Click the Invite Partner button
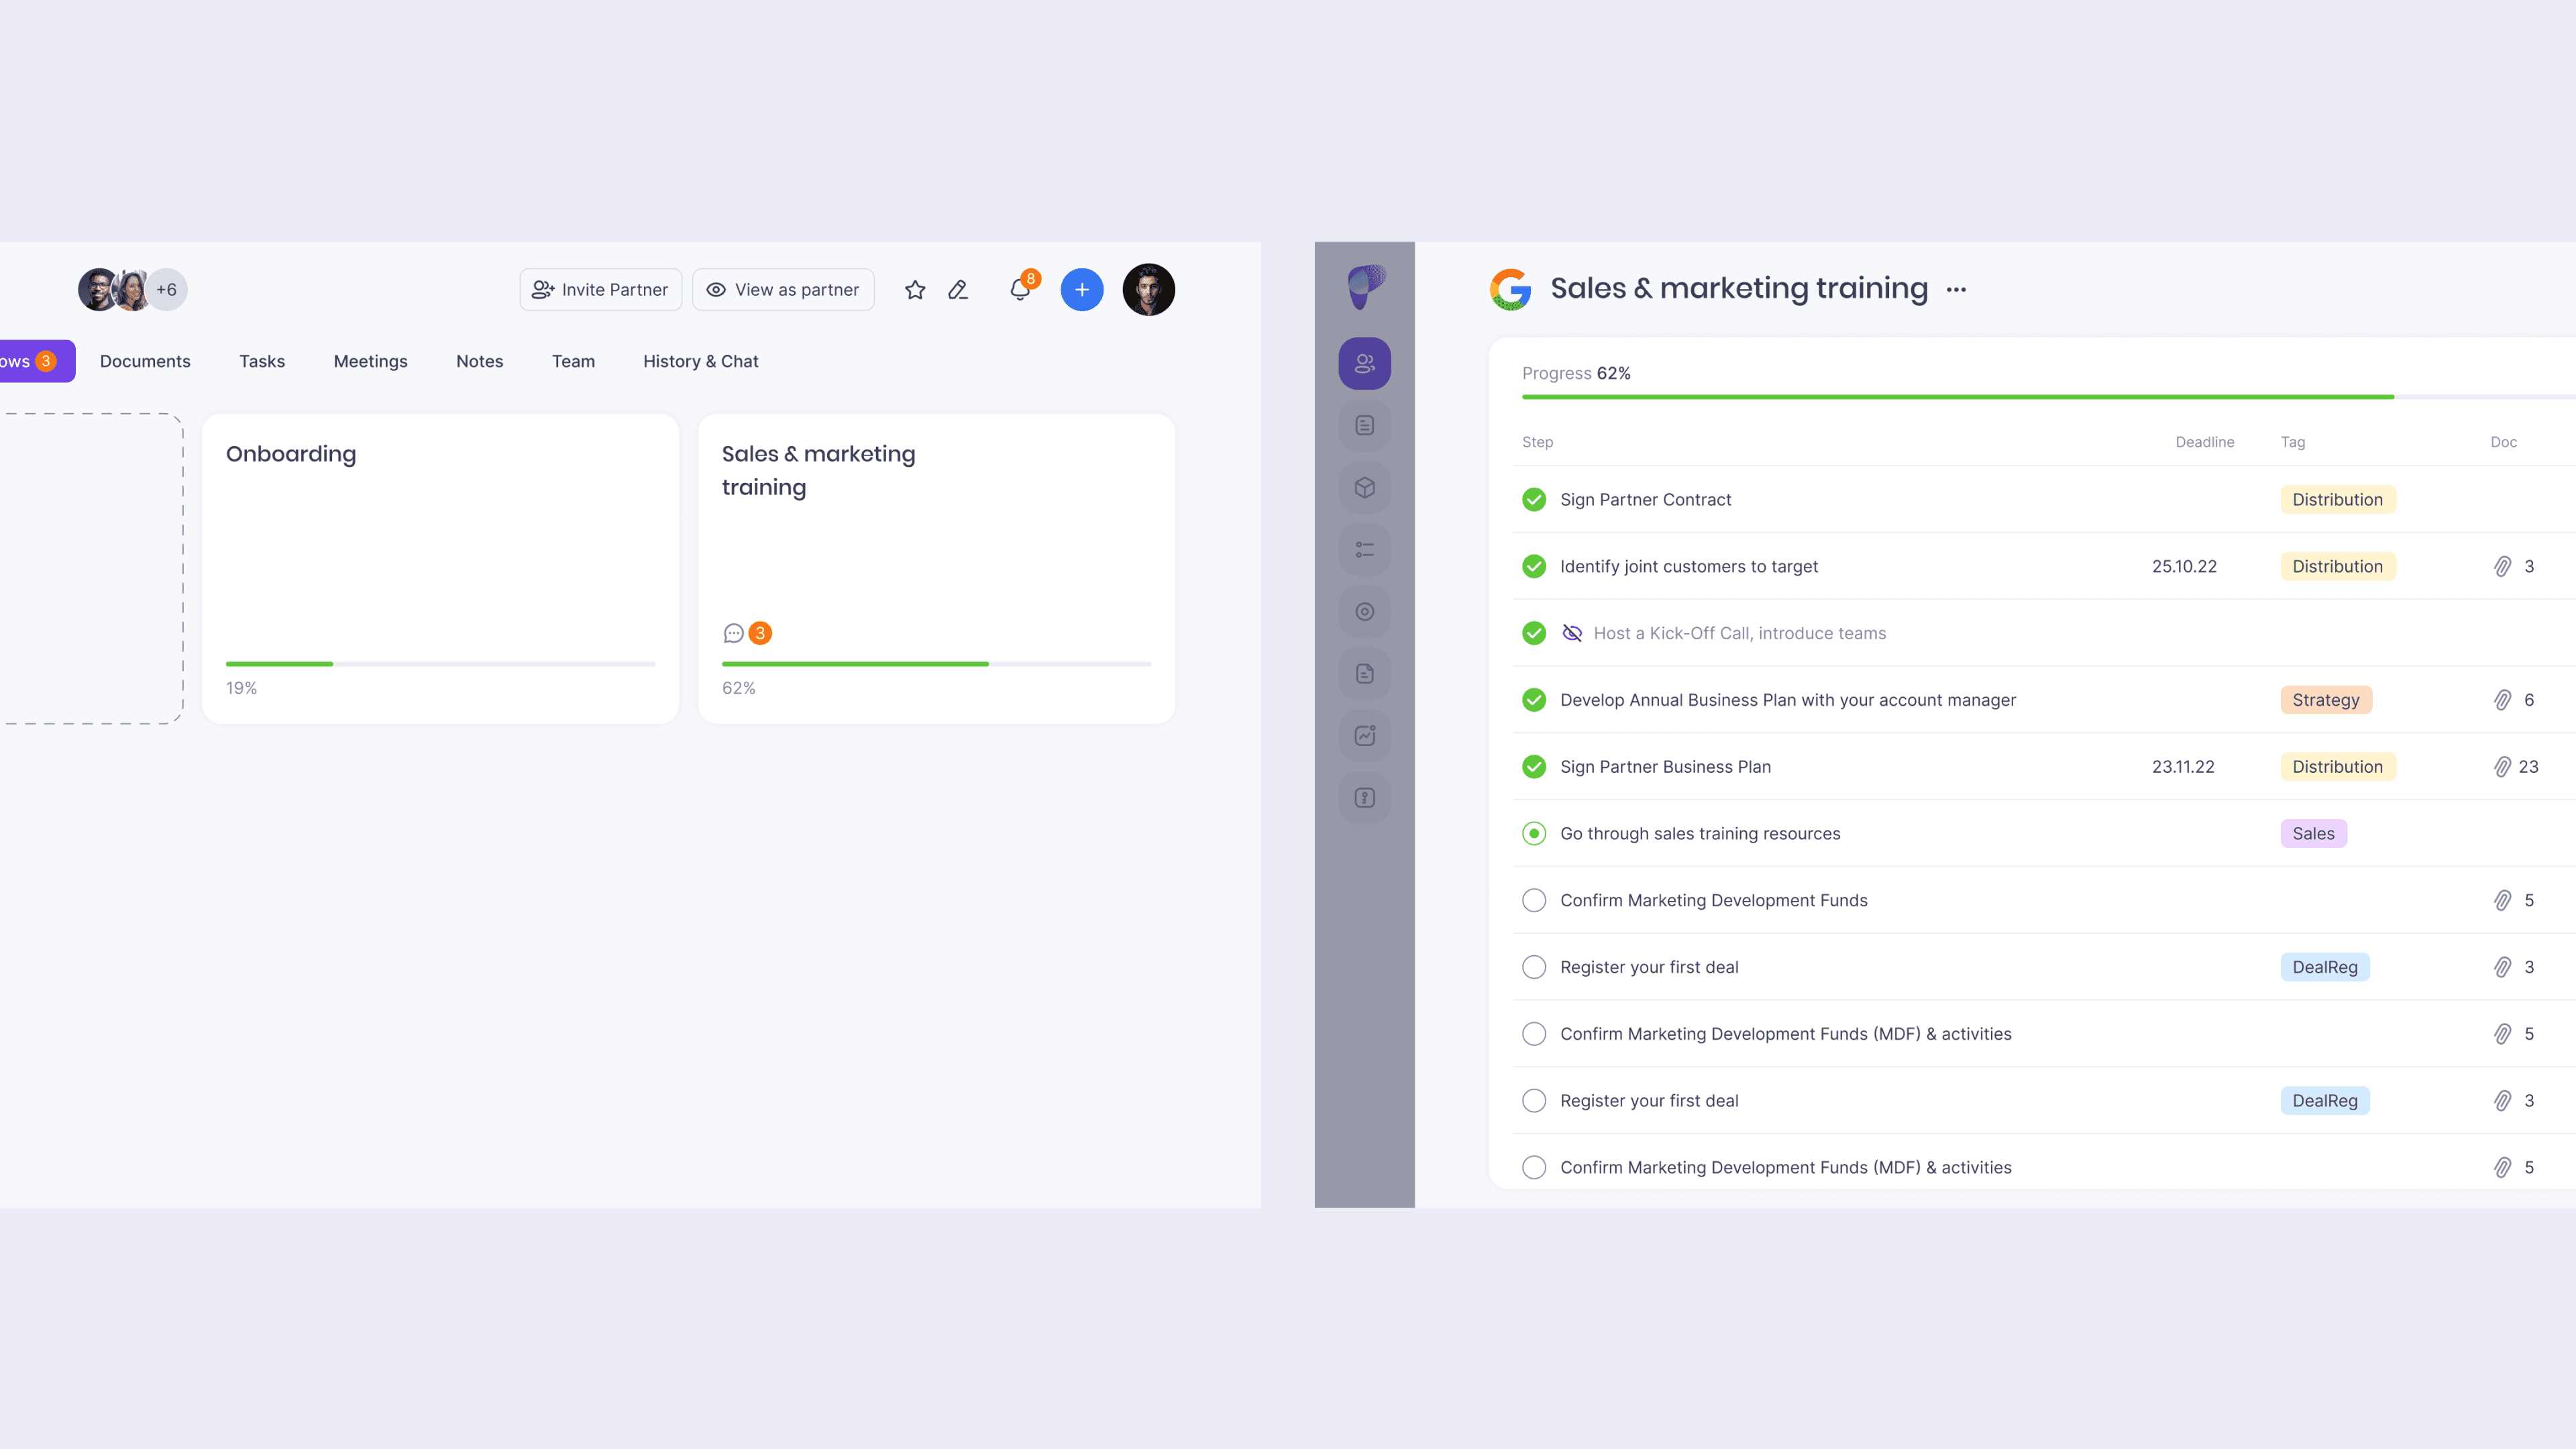 pos(600,290)
